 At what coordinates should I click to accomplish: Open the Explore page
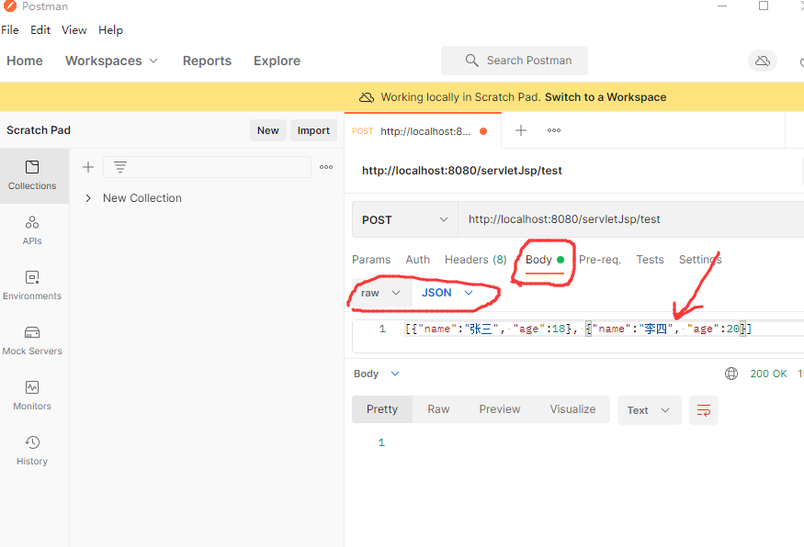point(277,61)
